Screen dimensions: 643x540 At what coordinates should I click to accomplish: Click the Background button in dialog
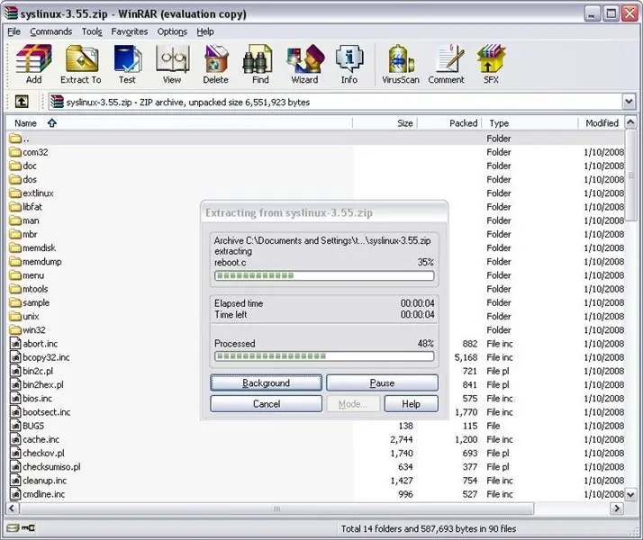tap(267, 382)
